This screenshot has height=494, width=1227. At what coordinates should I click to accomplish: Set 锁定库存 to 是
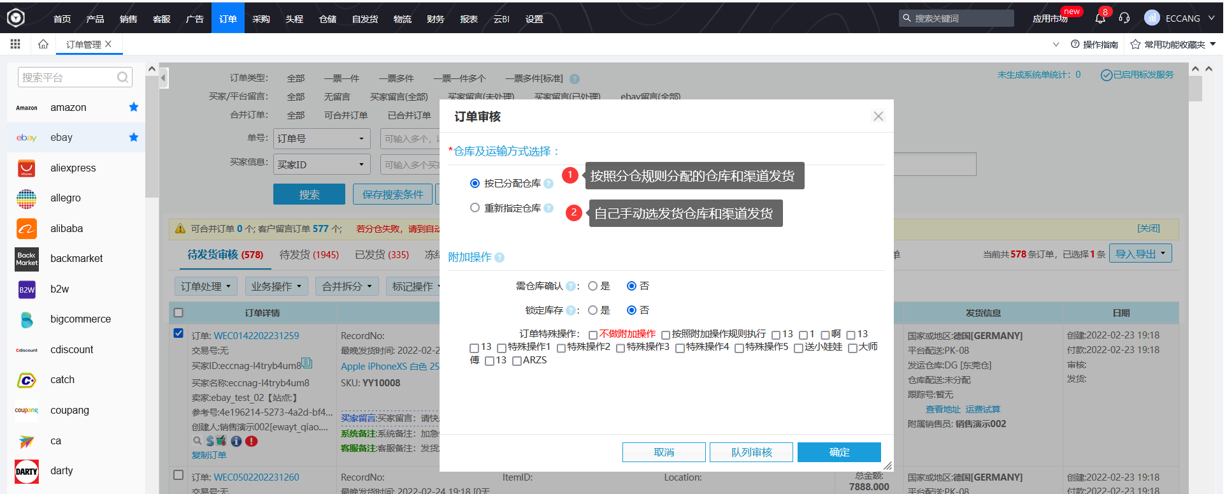point(592,310)
